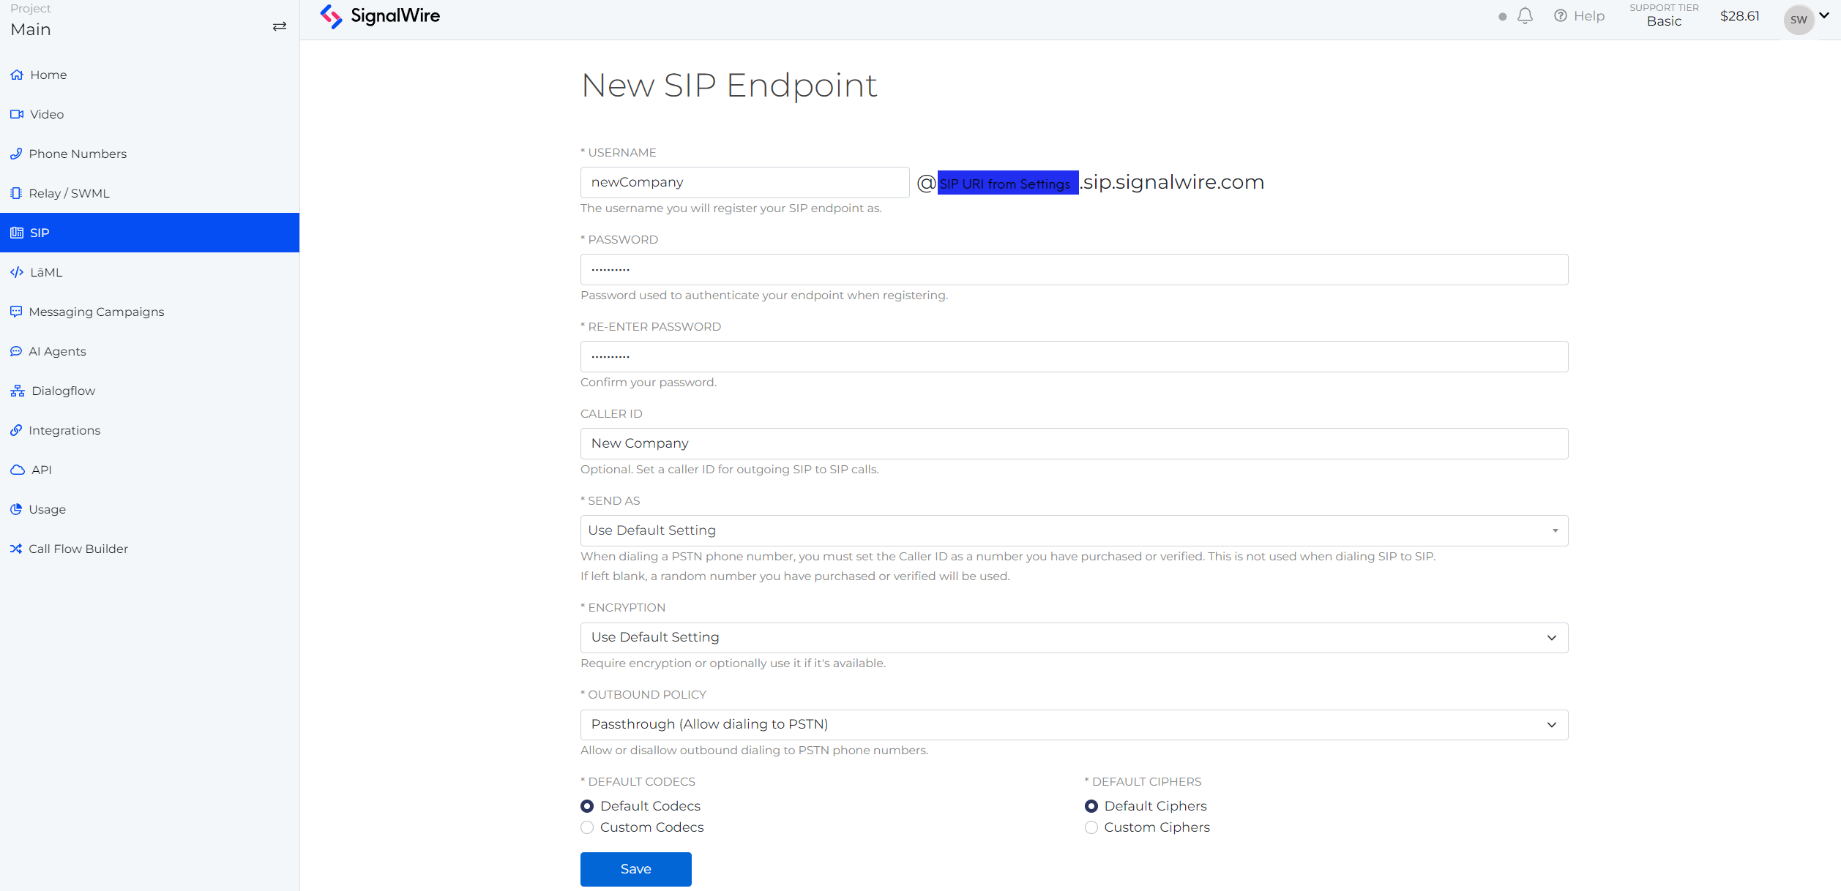Switch to the SIP section

(x=39, y=233)
